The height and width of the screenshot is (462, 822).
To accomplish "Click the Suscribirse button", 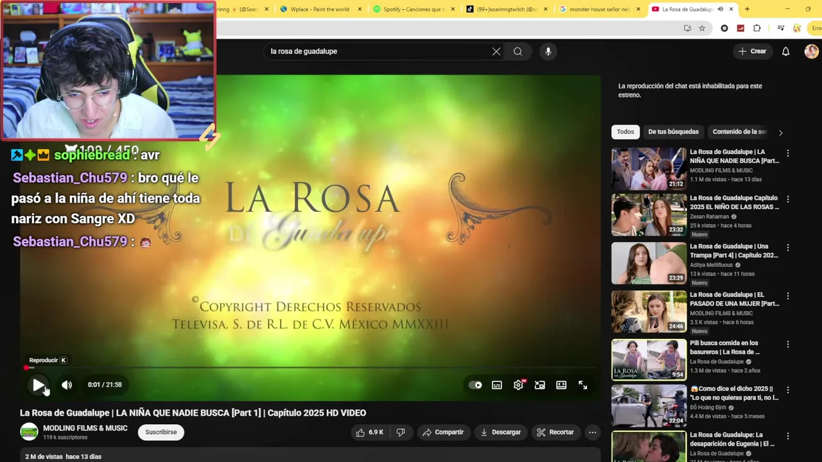I will (x=161, y=432).
